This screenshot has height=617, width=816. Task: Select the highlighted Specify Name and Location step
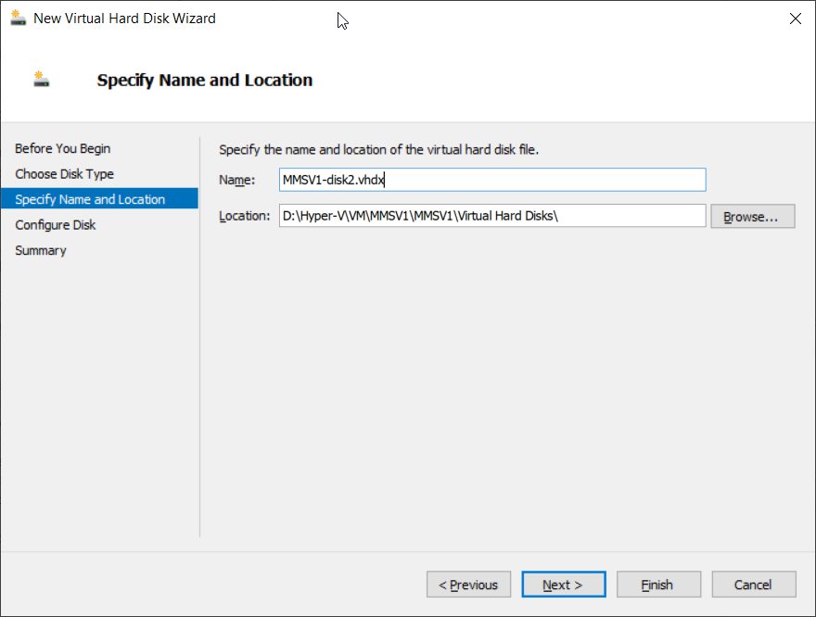[x=99, y=199]
